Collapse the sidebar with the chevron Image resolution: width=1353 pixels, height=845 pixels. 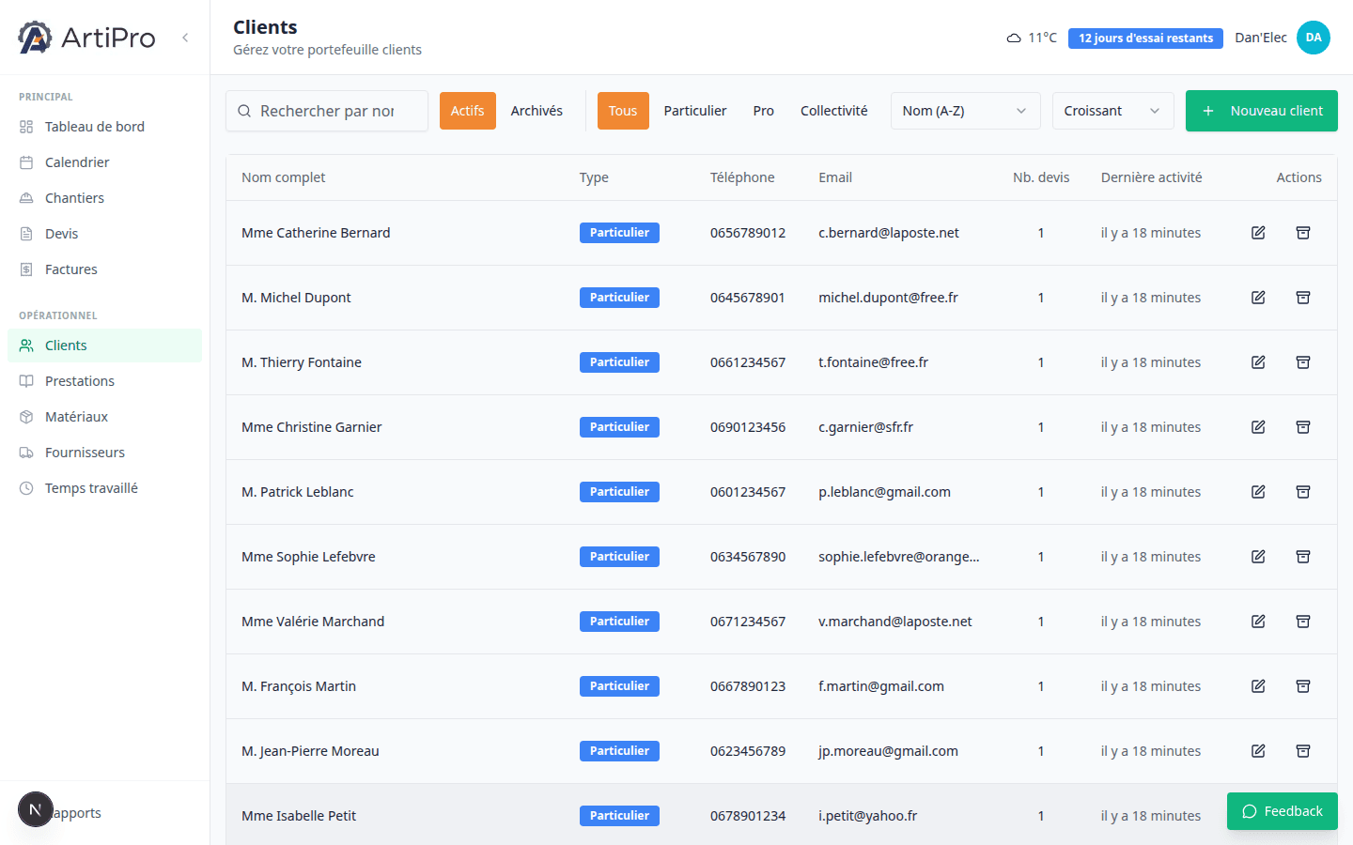pos(184,38)
